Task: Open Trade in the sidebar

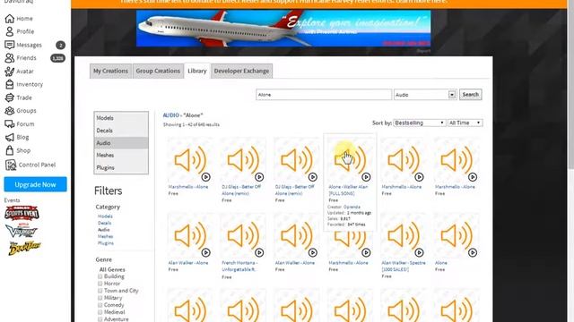Action: coord(18,97)
